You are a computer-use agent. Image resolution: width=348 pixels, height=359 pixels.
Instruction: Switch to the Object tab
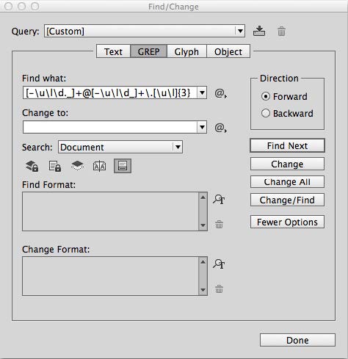pos(228,51)
